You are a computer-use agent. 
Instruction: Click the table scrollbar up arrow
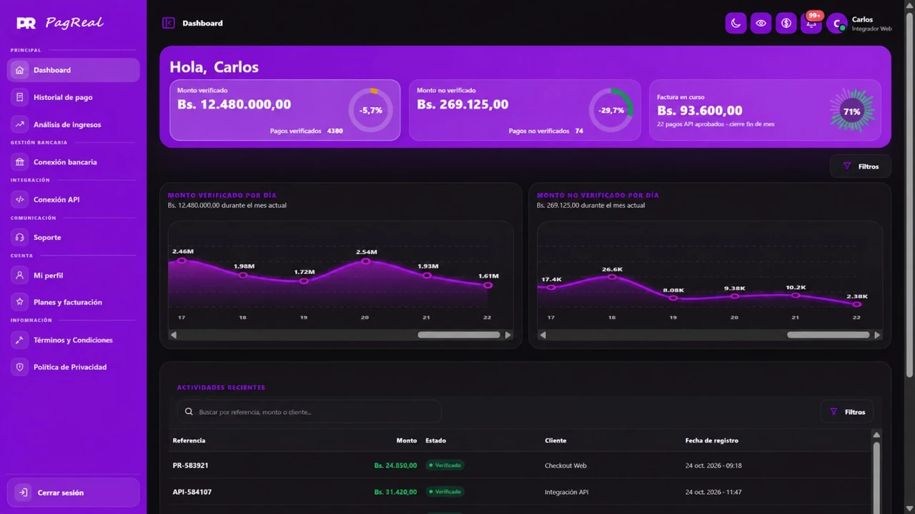click(x=876, y=435)
